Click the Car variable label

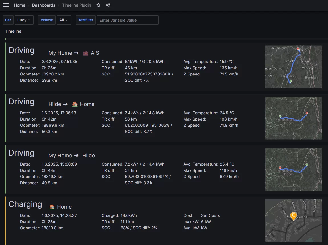(x=8, y=20)
